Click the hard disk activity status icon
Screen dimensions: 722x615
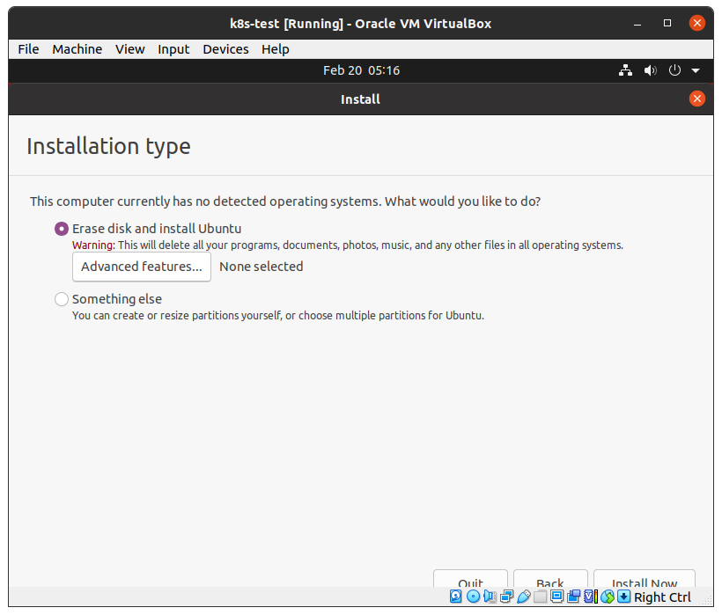click(x=456, y=597)
